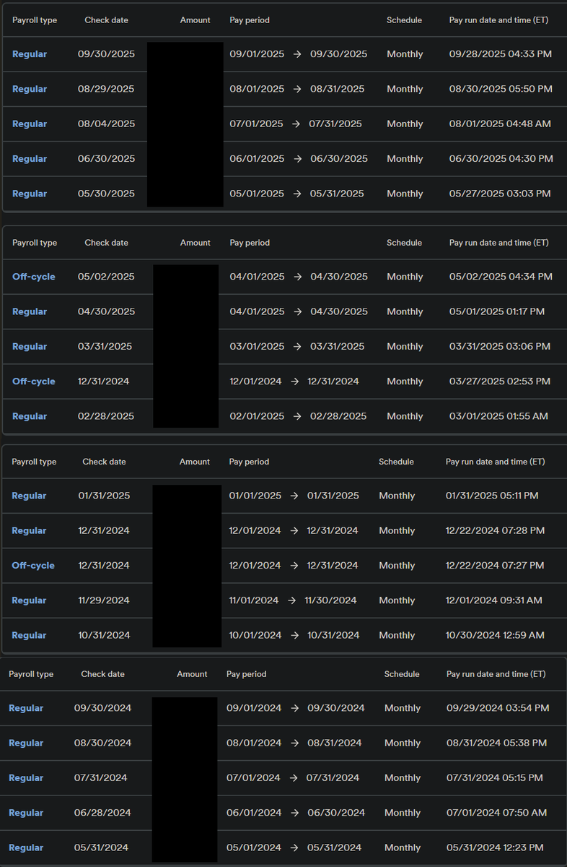Click the check date cell 08/04/2025

(x=106, y=124)
